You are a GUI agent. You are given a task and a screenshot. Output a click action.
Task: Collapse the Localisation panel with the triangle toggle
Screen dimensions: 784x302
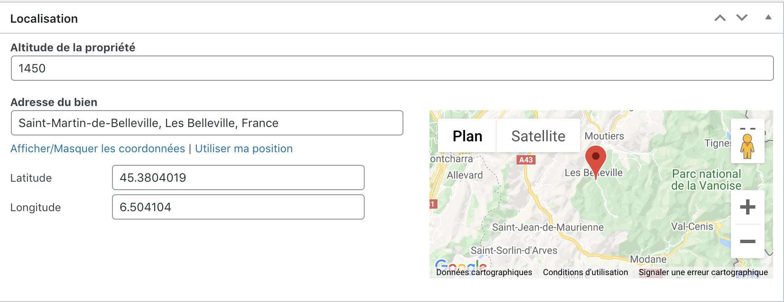tap(768, 17)
